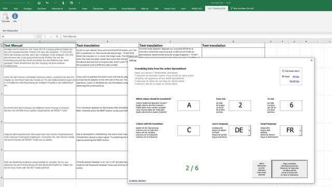Viewport: 332px width, 187px height.
Task: Switch to the Start ribbon tab
Action: 16,8
